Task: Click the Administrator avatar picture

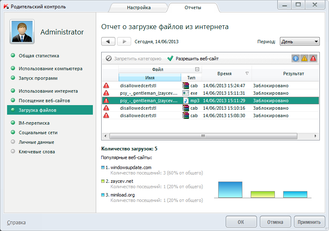Action: click(x=22, y=32)
